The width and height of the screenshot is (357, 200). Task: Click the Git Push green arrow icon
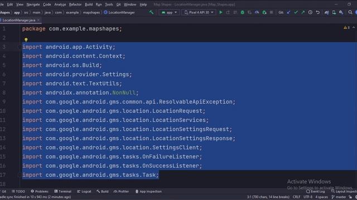click(303, 12)
